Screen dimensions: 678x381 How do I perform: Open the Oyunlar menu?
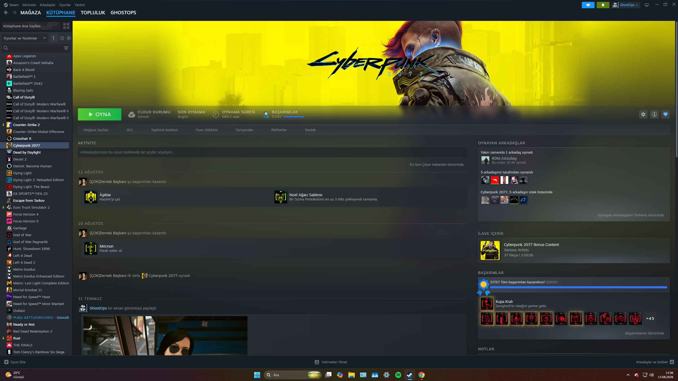65,5
